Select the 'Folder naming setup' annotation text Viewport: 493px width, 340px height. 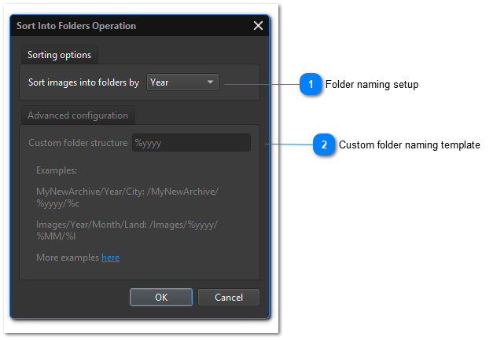coord(372,85)
